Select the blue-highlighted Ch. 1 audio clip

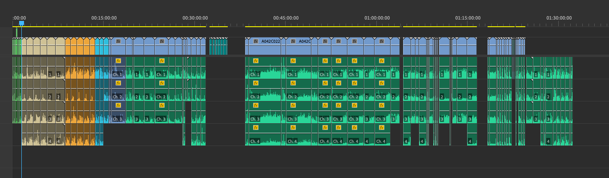coord(118,71)
